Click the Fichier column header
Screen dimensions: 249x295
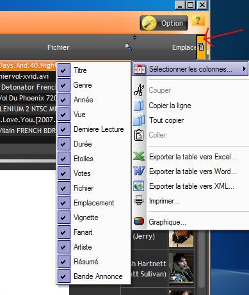pyautogui.click(x=58, y=47)
